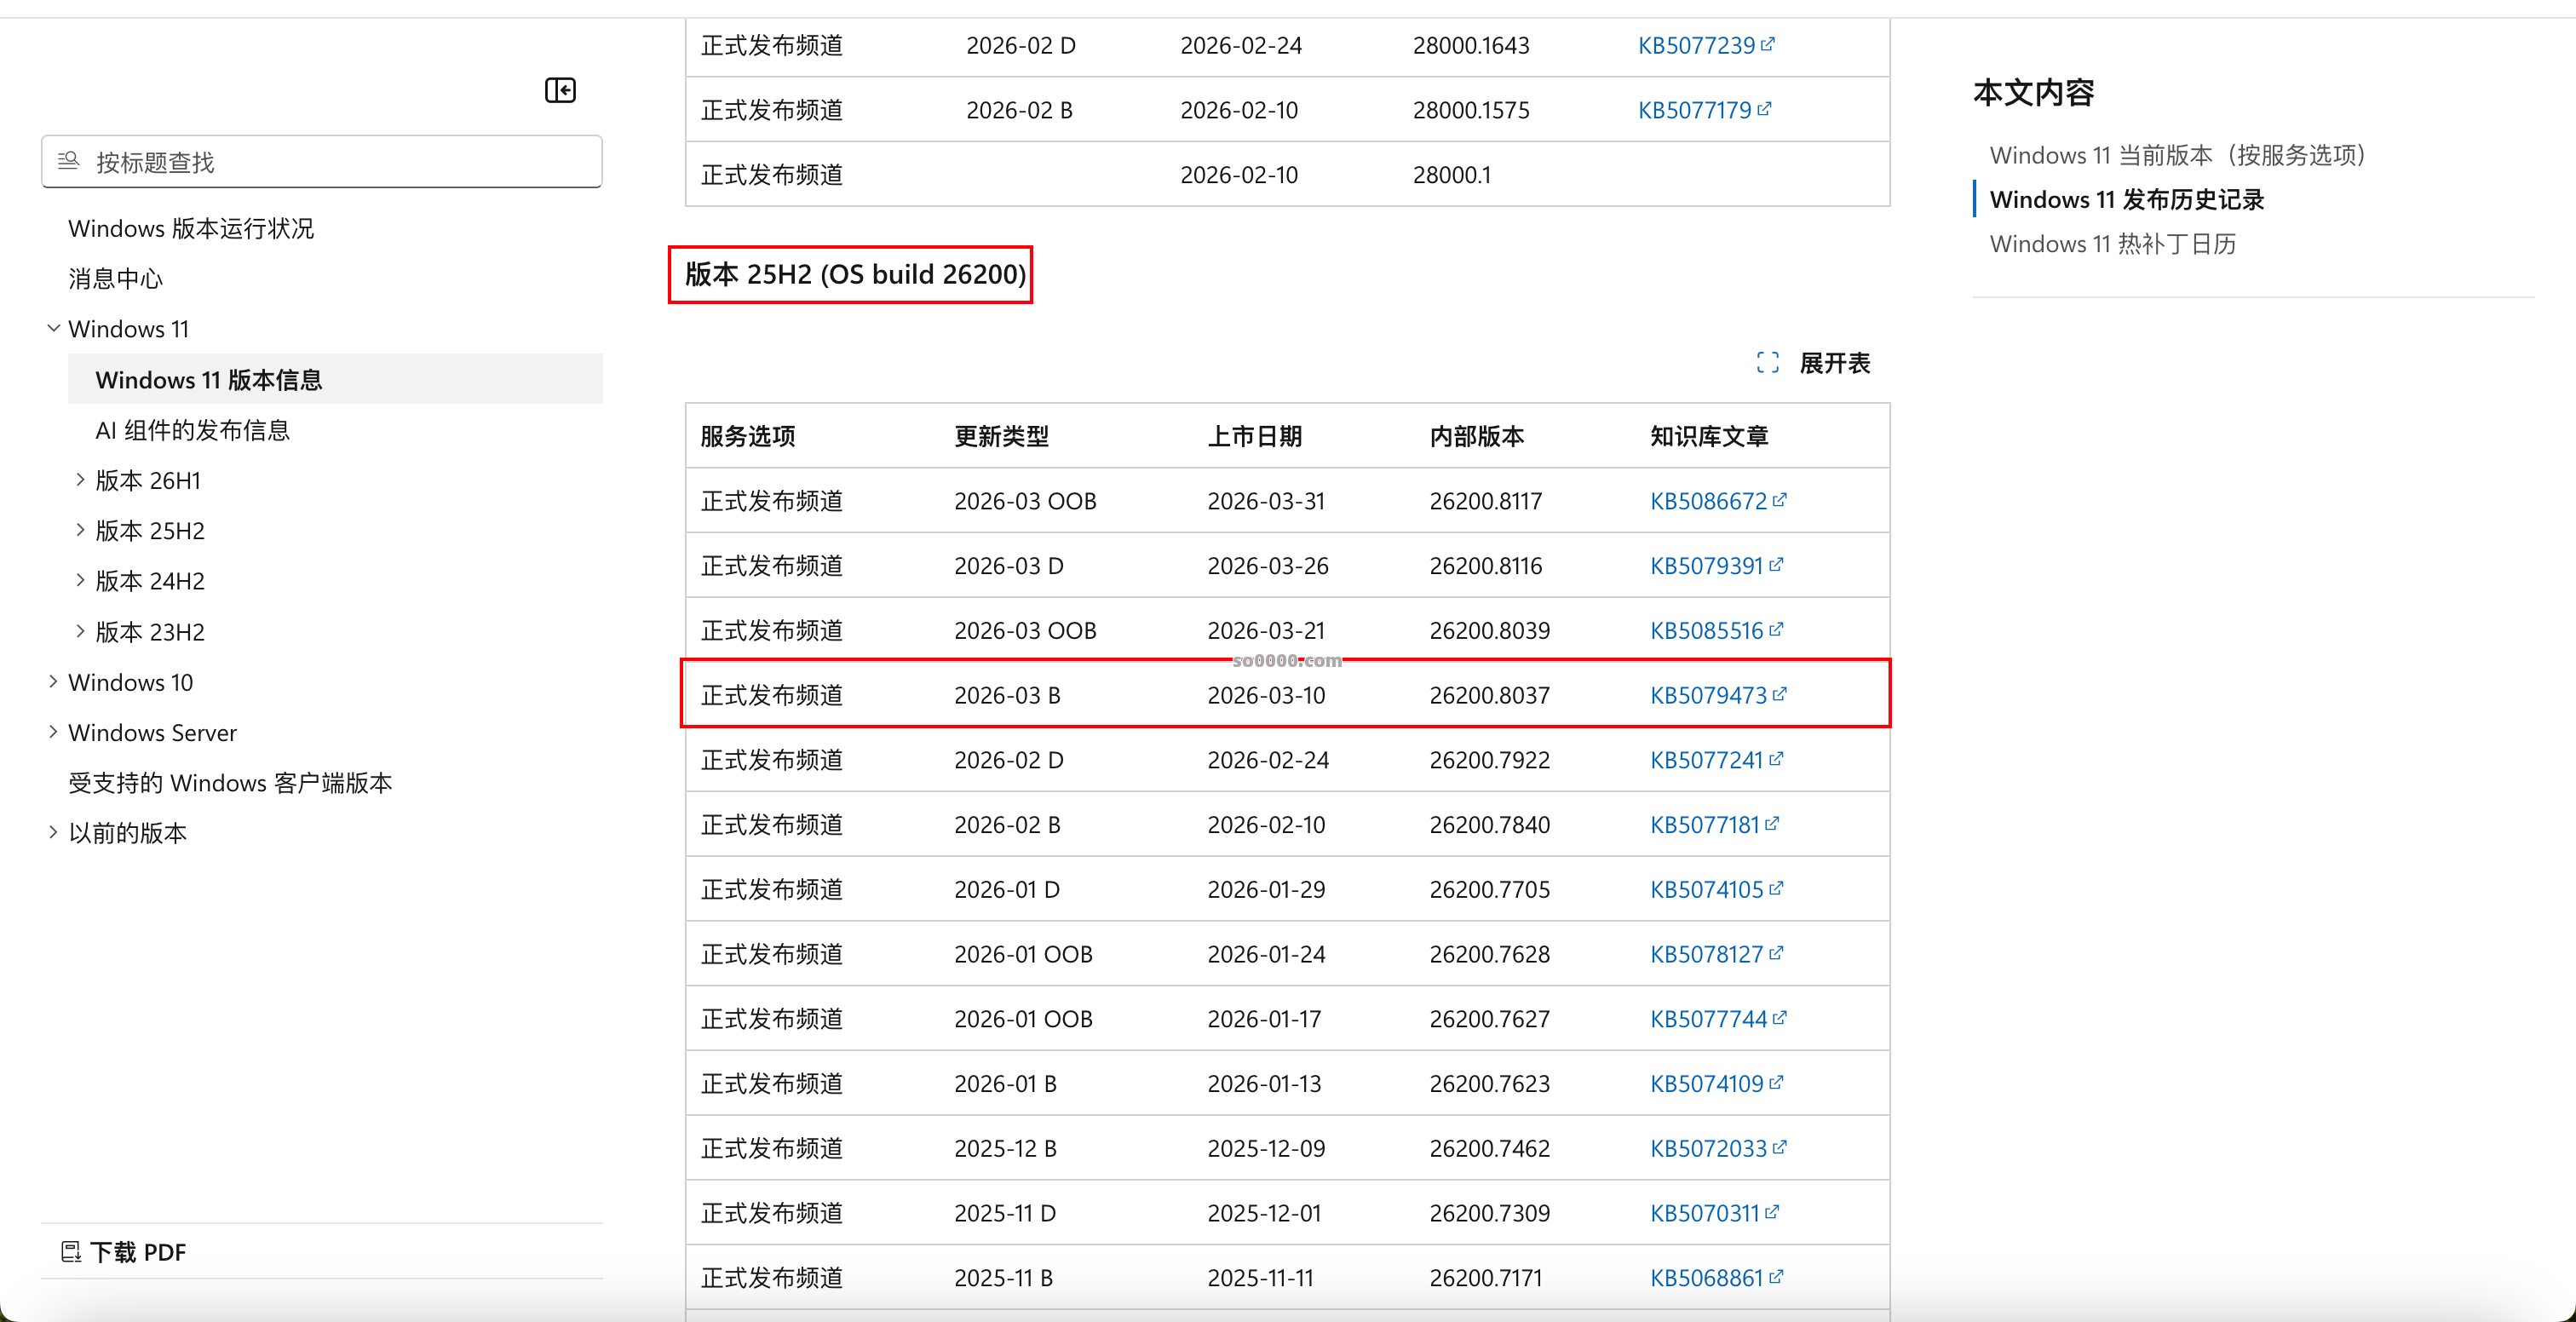This screenshot has width=2576, height=1322.
Task: Select 消息中心 in the sidebar
Action: coord(116,279)
